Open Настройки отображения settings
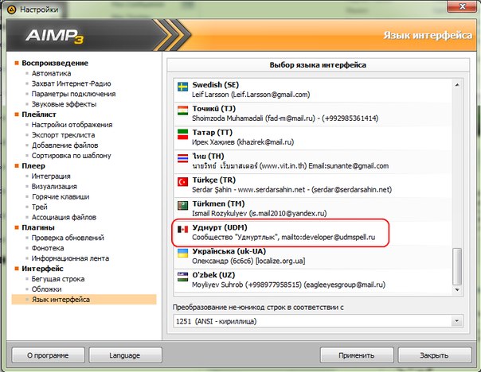 [72, 125]
